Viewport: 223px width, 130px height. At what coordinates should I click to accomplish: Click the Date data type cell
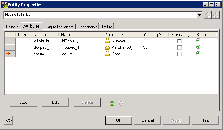116,54
